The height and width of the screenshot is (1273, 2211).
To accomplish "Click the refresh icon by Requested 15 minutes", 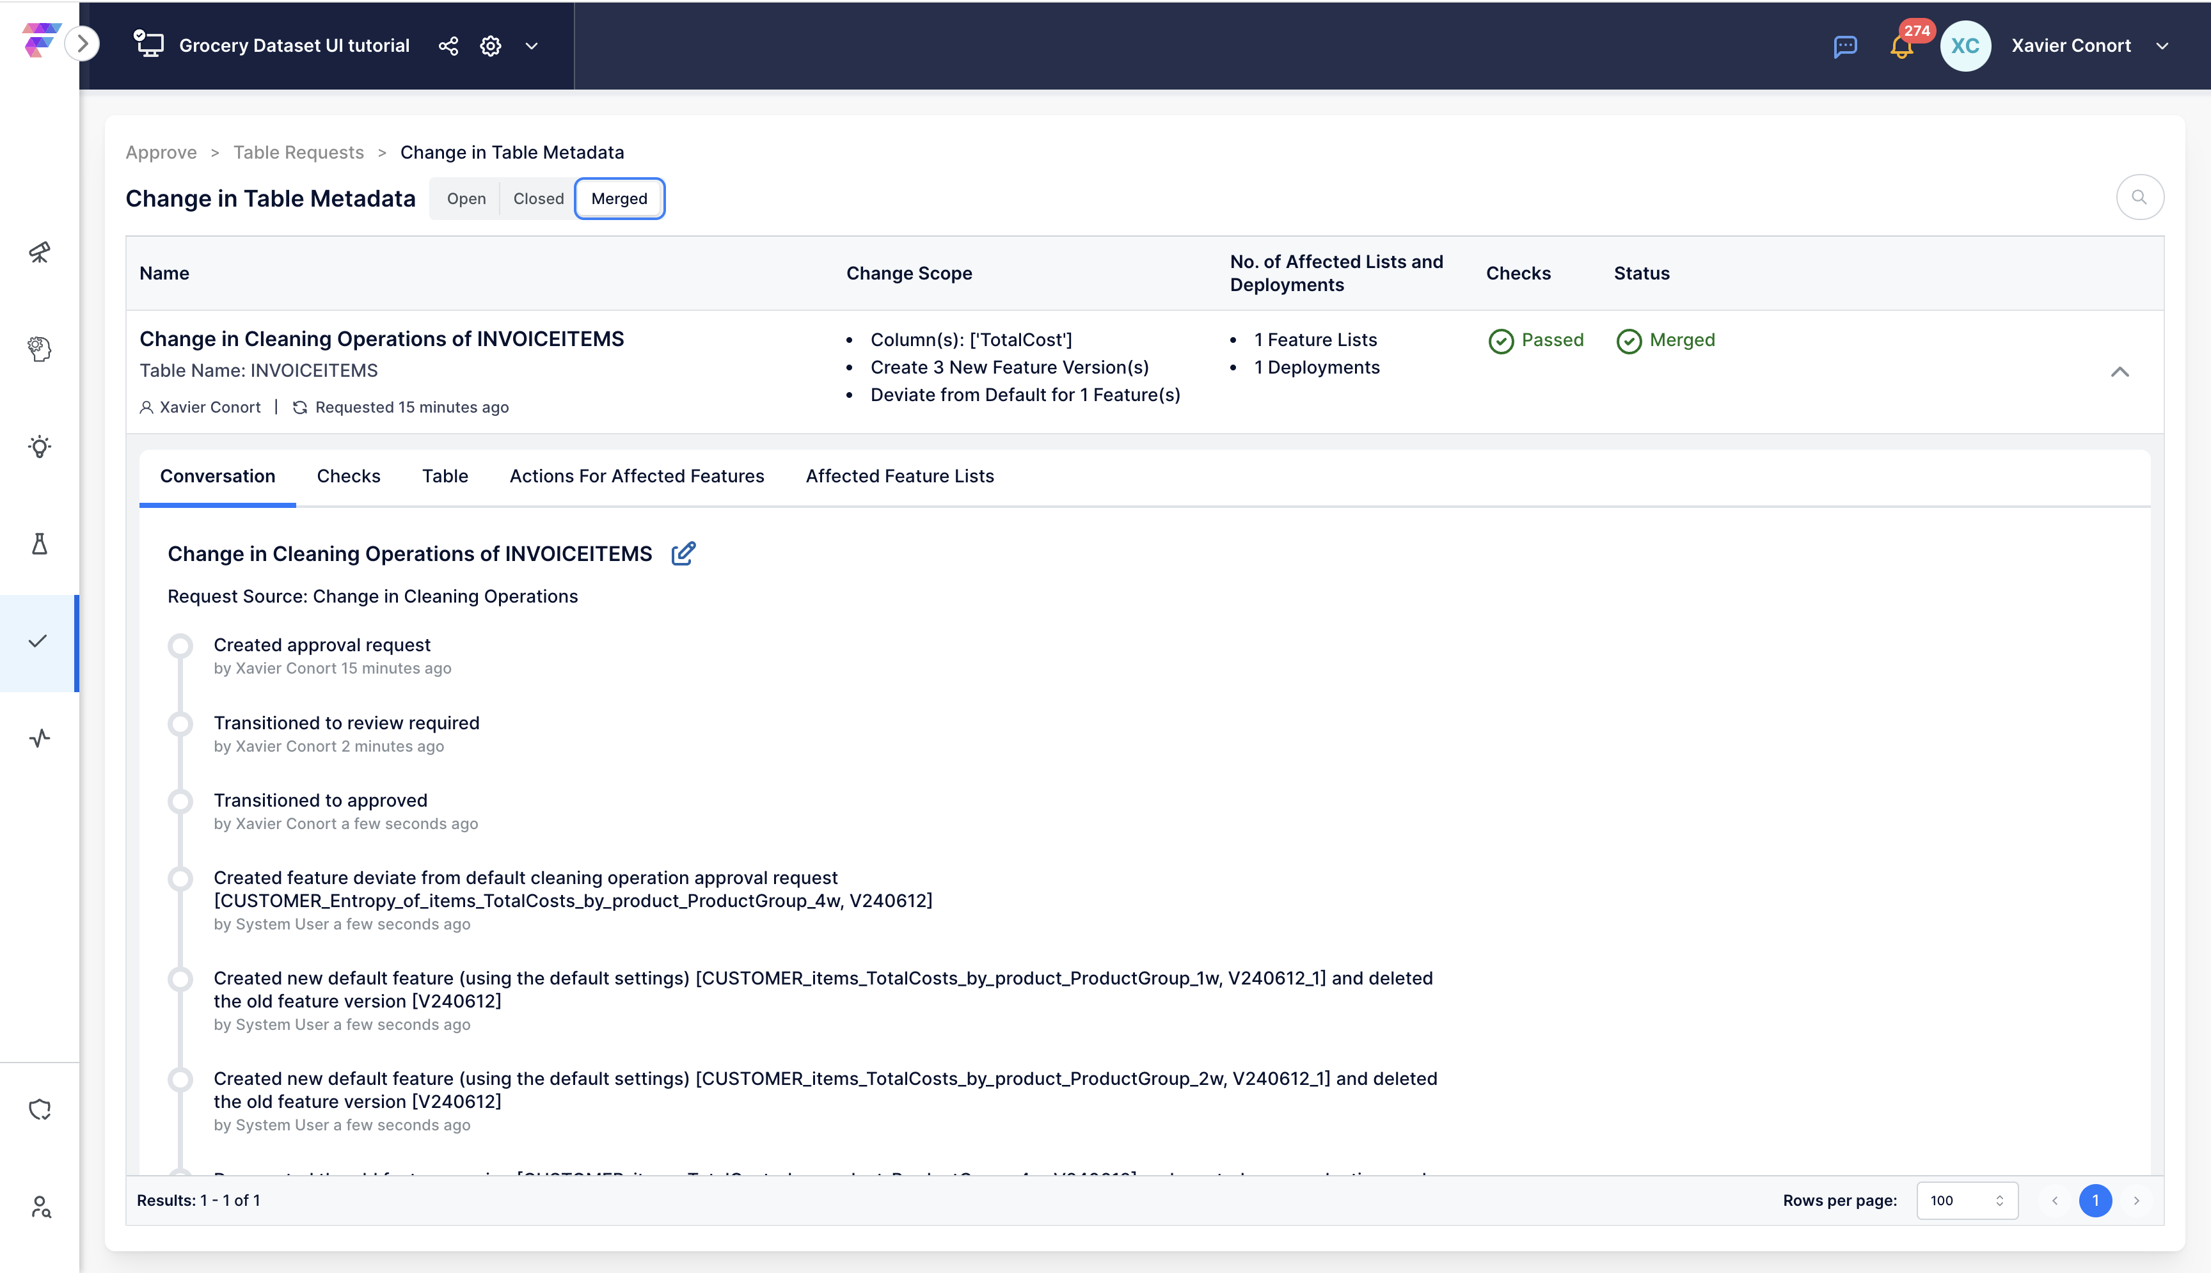I will click(x=300, y=407).
